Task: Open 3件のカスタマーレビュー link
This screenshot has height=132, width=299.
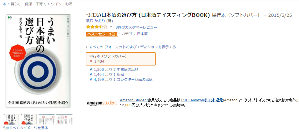Action: pyautogui.click(x=136, y=27)
